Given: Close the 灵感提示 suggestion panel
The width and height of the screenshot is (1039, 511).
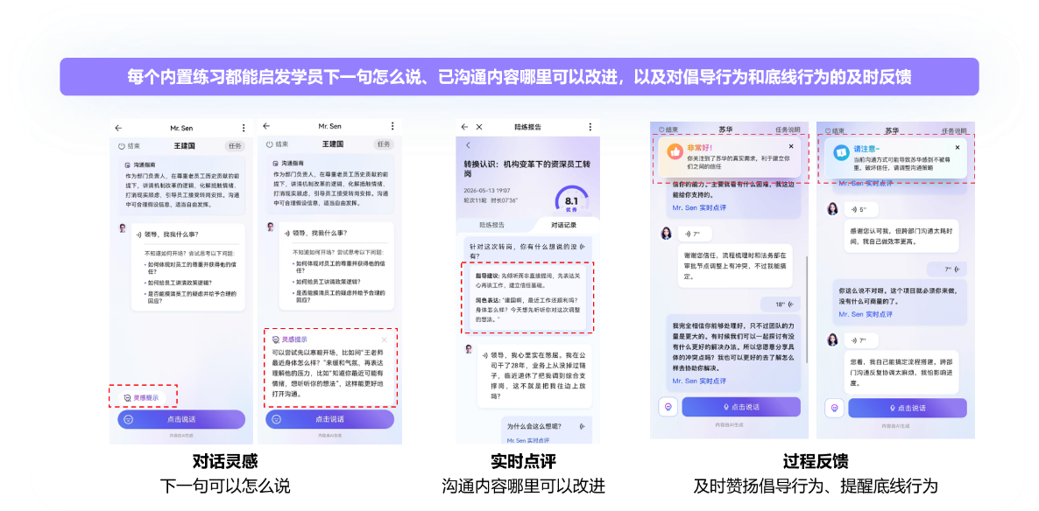Looking at the screenshot, I should 384,339.
